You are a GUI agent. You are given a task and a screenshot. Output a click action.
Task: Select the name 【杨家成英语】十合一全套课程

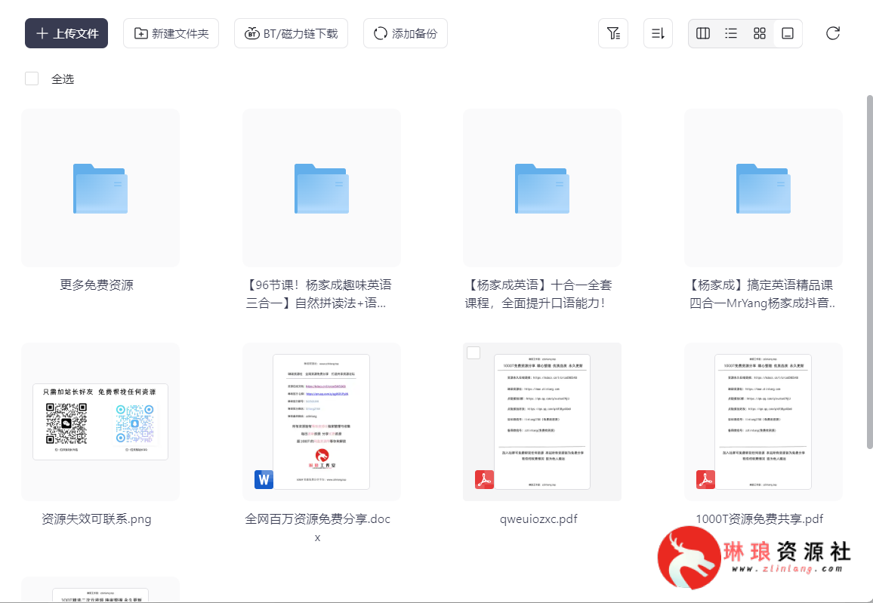(x=538, y=294)
